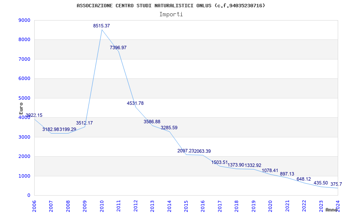Click the 3586.88 data label
The image size is (342, 214).
[152, 122]
